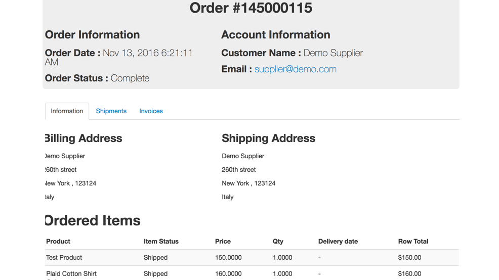Select the Test Product row name
Screen dimensions: 499x280
coord(64,258)
